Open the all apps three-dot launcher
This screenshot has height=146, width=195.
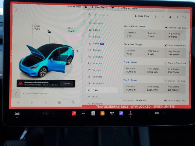pyautogui.click(x=83, y=113)
